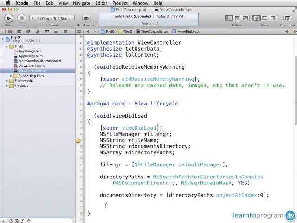This screenshot has width=297, height=223.
Task: Show the Project navigator
Action: [x=10, y=32]
